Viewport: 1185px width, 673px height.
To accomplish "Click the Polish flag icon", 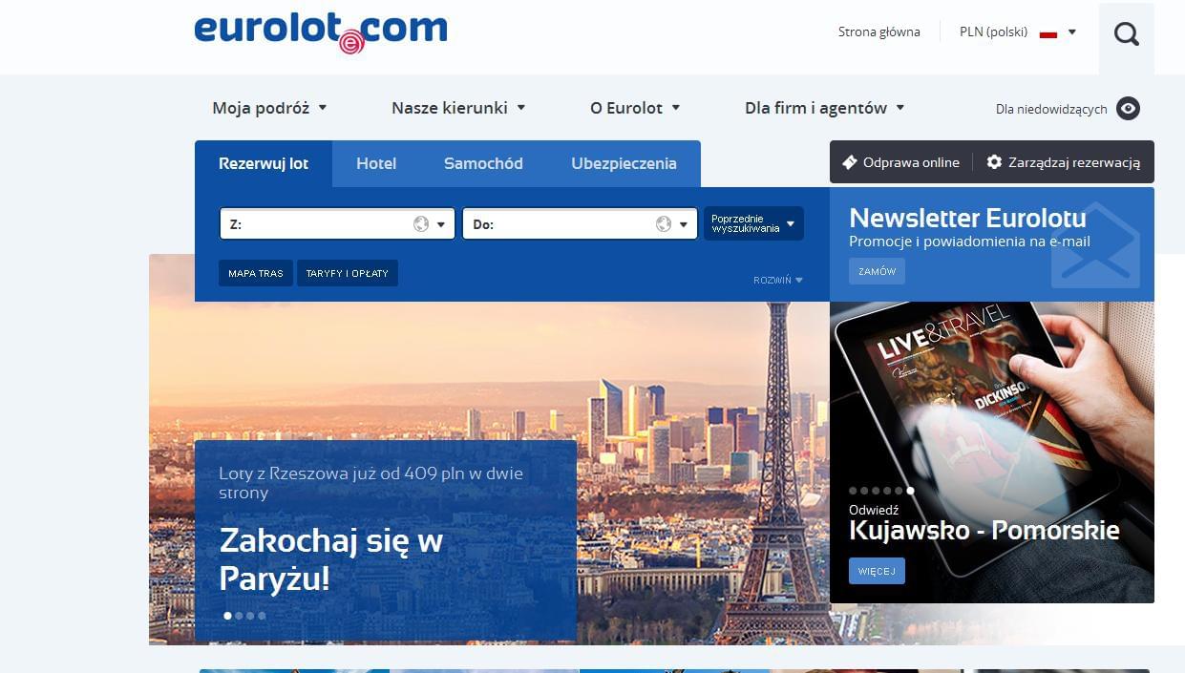I will click(x=1048, y=32).
